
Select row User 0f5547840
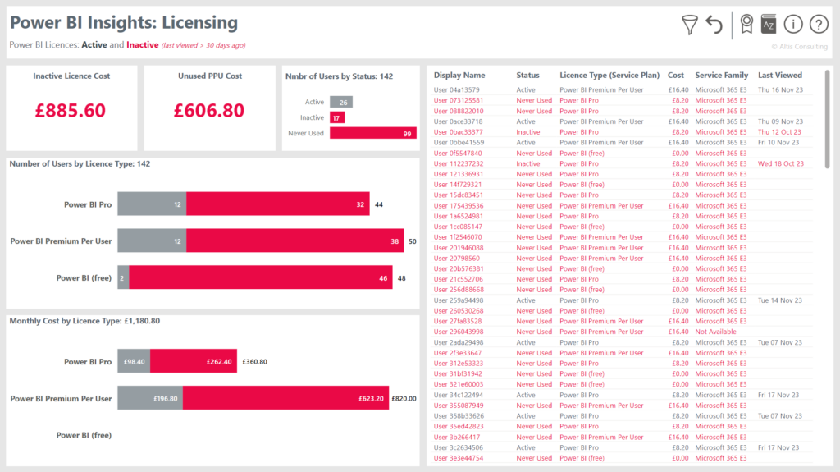click(623, 154)
